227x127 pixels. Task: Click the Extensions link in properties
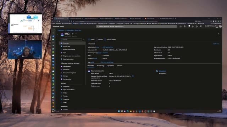tap(162, 71)
